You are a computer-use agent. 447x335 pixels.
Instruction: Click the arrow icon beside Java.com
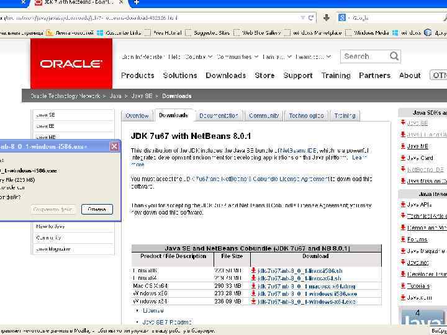(x=403, y=297)
